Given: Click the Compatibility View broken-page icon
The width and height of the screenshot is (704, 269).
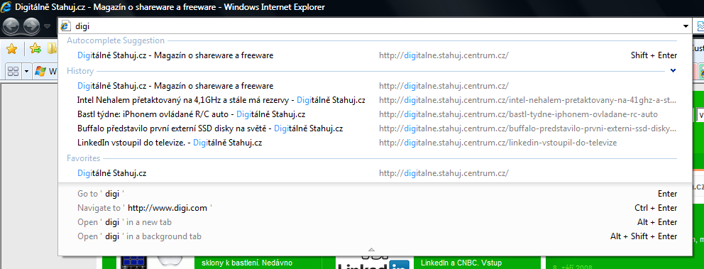Looking at the screenshot, I should 700,26.
